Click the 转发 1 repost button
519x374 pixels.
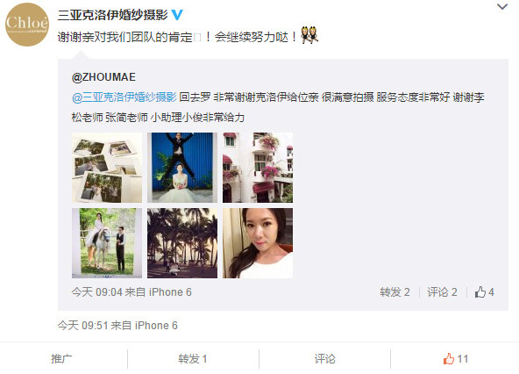coord(193,359)
